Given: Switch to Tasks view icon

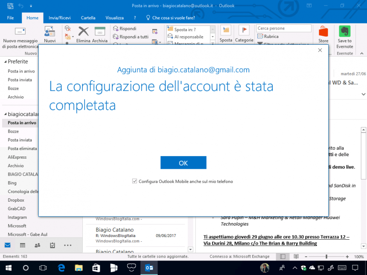Looking at the screenshot, I should 52,245.
